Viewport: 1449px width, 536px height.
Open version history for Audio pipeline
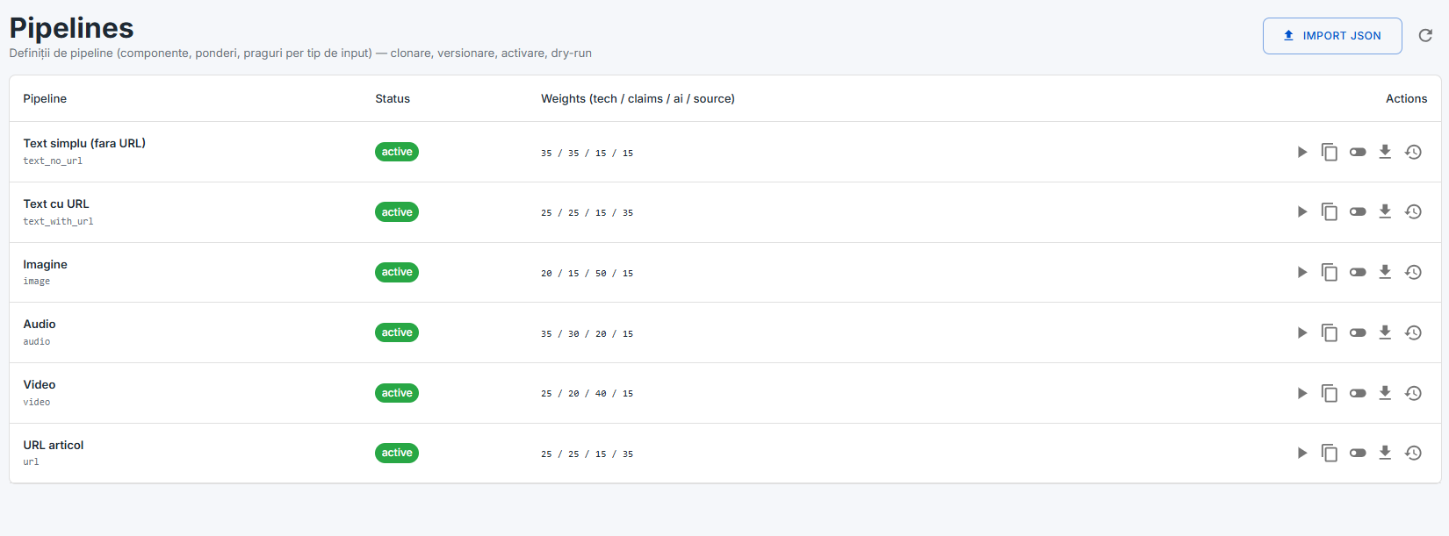1413,332
